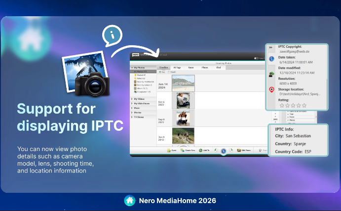
Task: Collapse the My Photos section
Action: pyautogui.click(x=132, y=67)
